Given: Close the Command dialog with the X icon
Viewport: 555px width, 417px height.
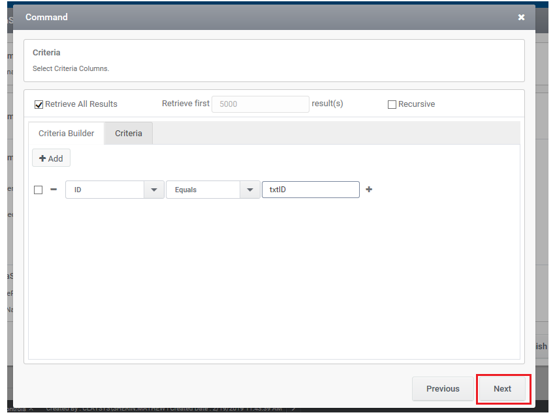Looking at the screenshot, I should 521,18.
